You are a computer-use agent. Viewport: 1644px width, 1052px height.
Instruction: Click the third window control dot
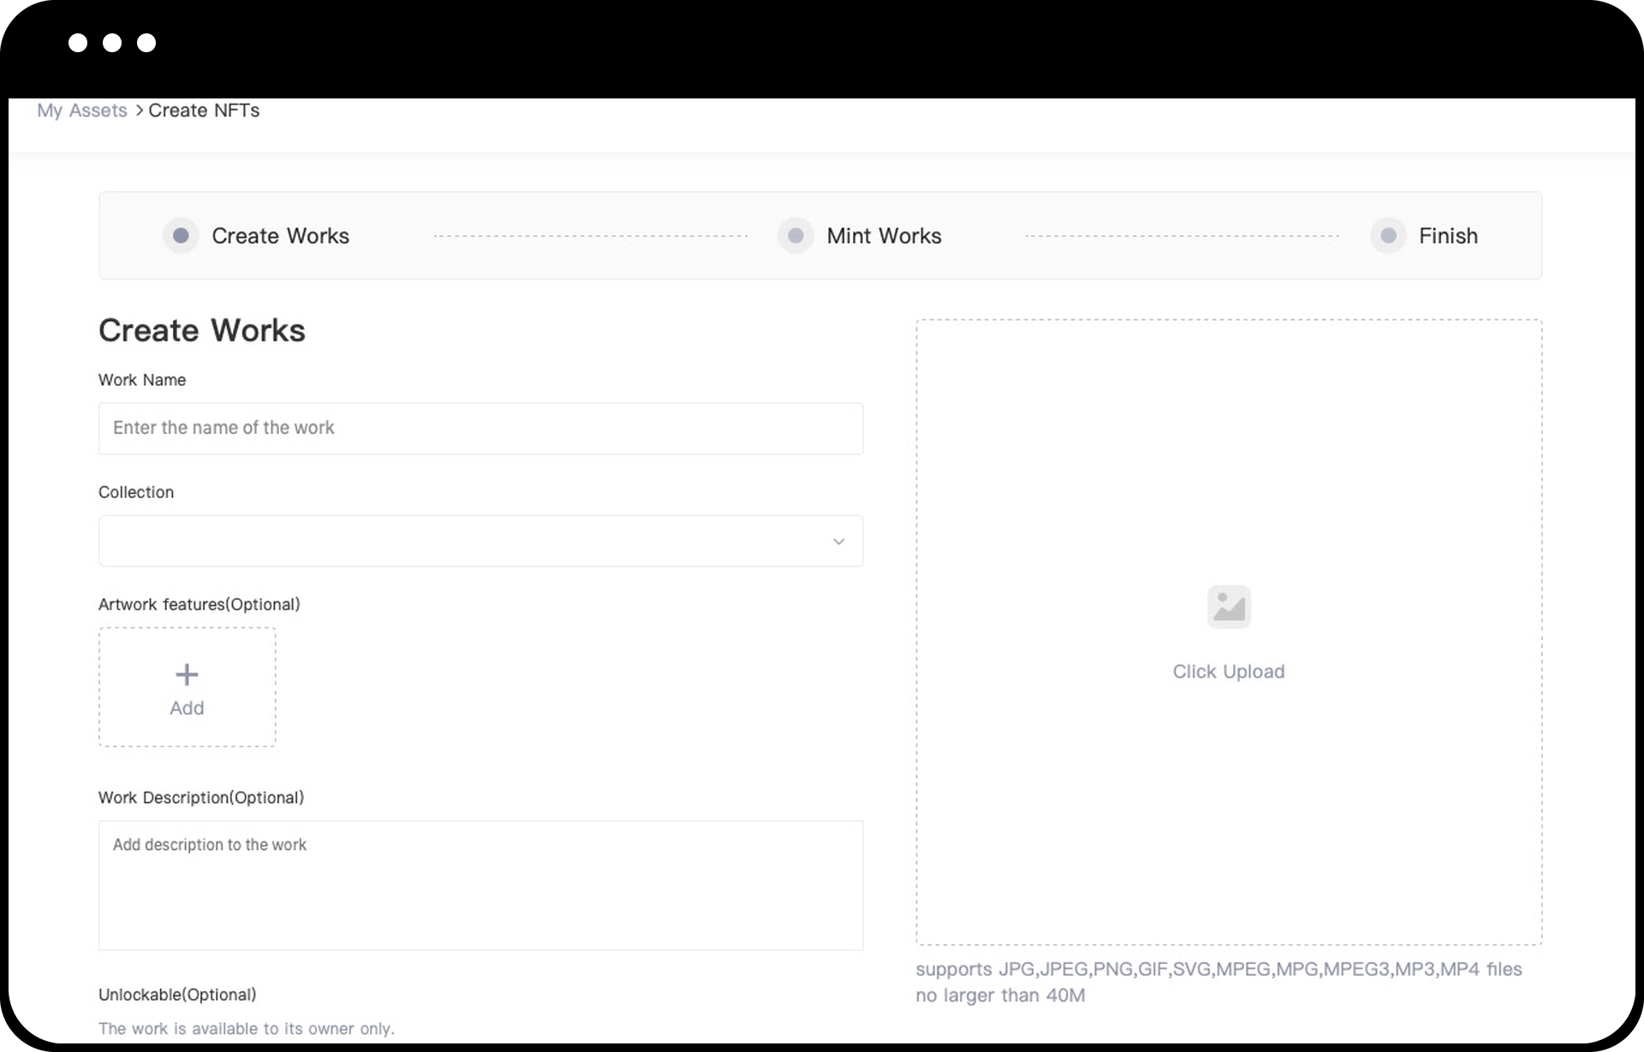[x=146, y=43]
